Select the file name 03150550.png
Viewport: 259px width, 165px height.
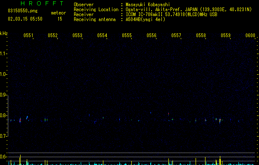click(x=23, y=11)
